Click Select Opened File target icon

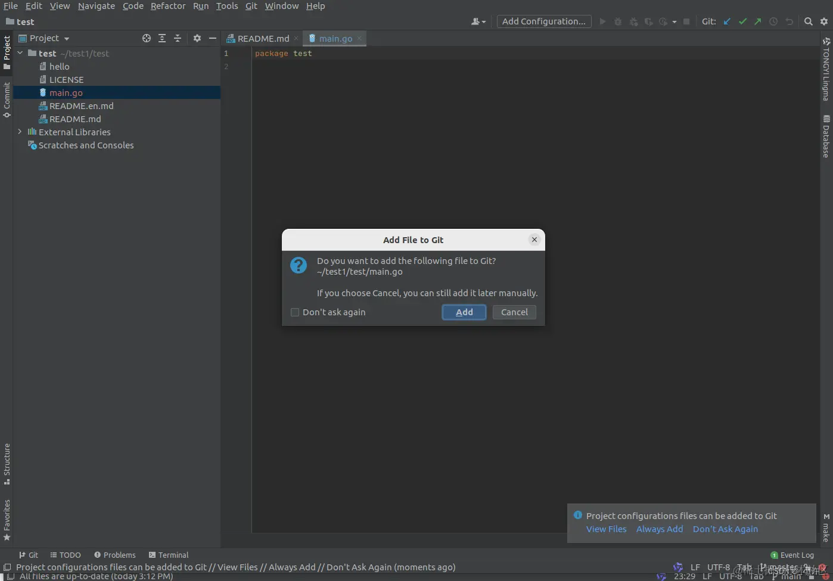147,38
